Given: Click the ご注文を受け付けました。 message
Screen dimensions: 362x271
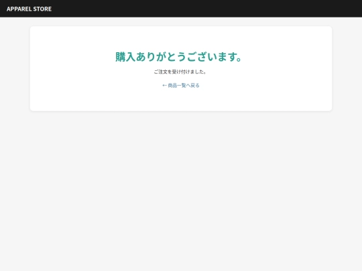Looking at the screenshot, I should coord(180,72).
